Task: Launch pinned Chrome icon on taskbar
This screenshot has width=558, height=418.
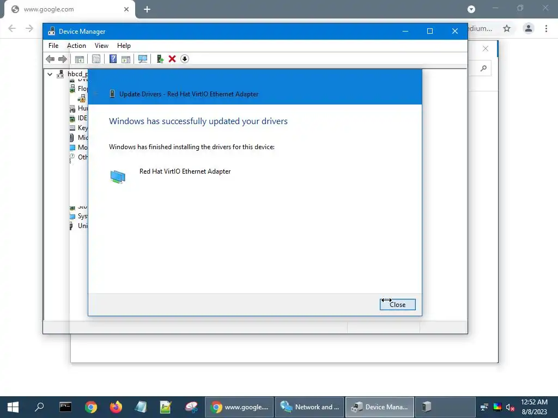Action: coord(91,407)
